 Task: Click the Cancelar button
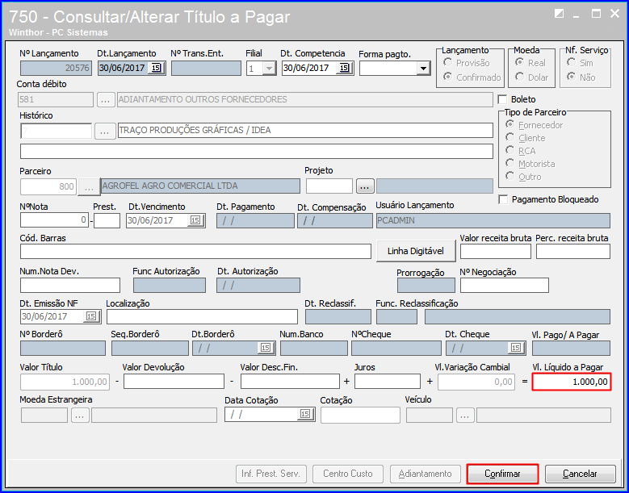[580, 474]
